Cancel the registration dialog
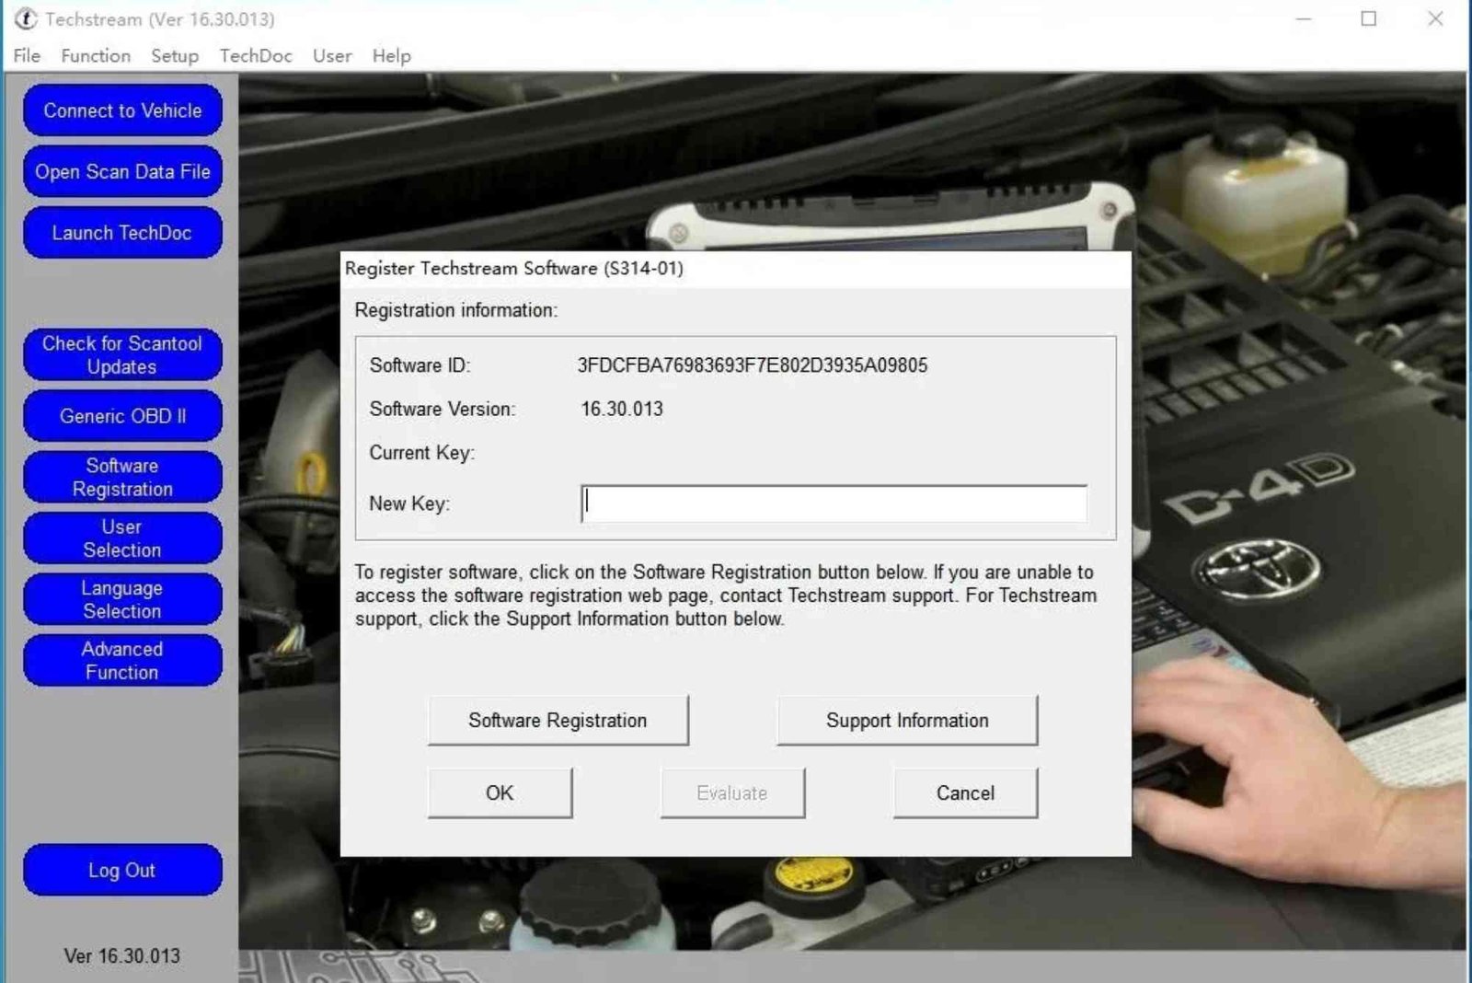The width and height of the screenshot is (1472, 983). [x=965, y=793]
